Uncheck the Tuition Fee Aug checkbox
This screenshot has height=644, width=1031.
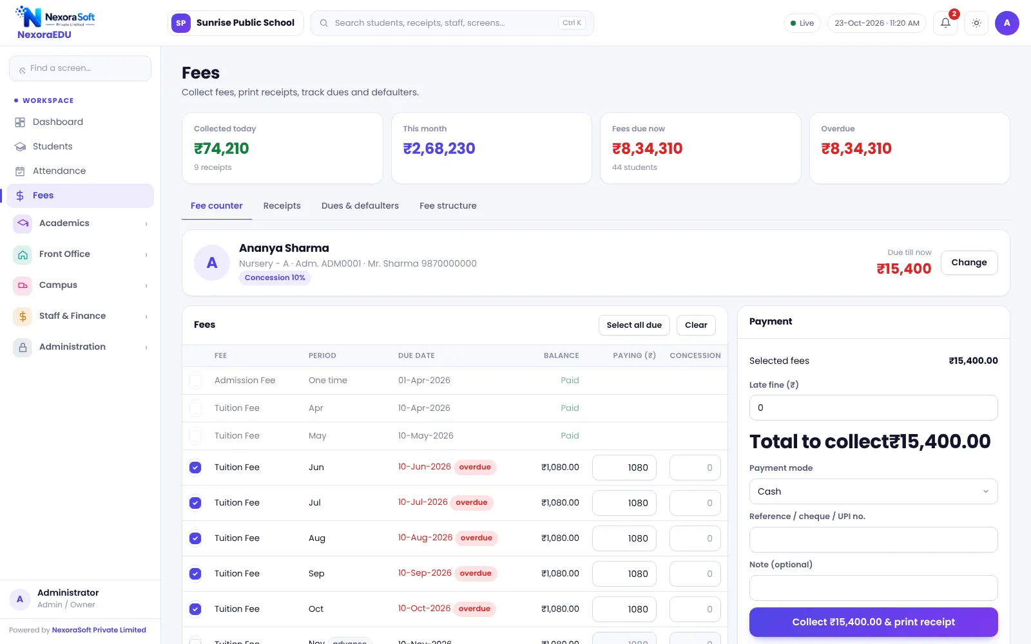tap(195, 538)
